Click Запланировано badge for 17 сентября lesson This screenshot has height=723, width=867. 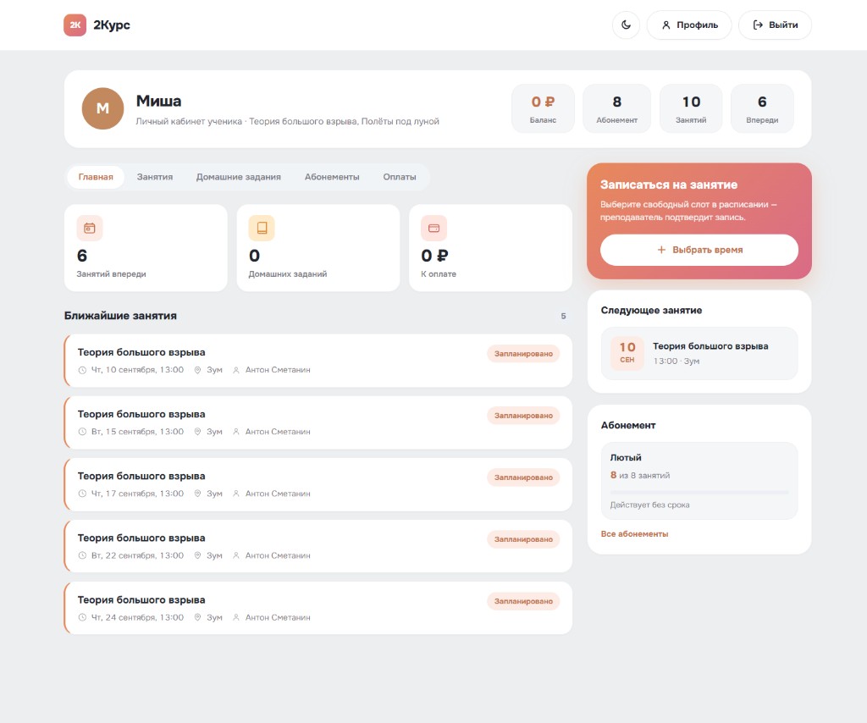tap(523, 477)
